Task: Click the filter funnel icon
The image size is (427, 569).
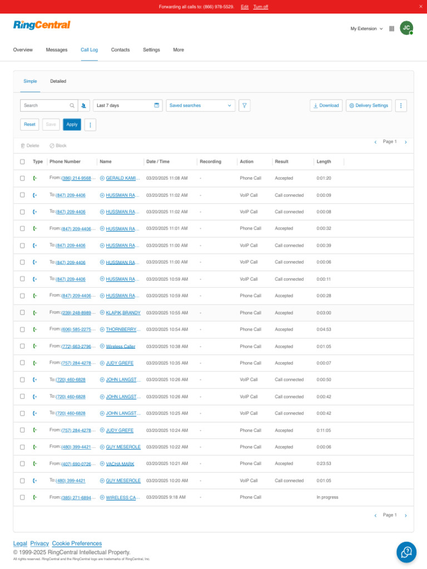Action: click(245, 106)
